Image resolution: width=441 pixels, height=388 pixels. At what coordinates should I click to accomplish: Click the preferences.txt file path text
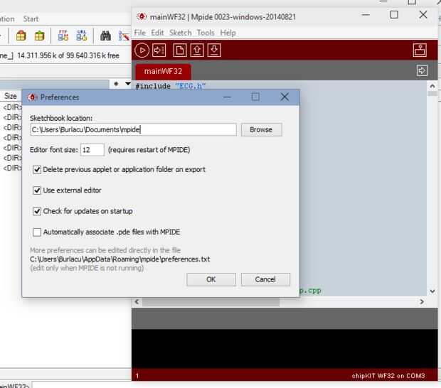[119, 259]
